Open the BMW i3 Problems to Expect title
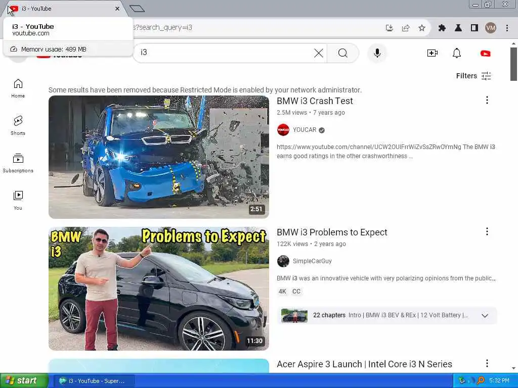Image resolution: width=518 pixels, height=388 pixels. point(332,232)
